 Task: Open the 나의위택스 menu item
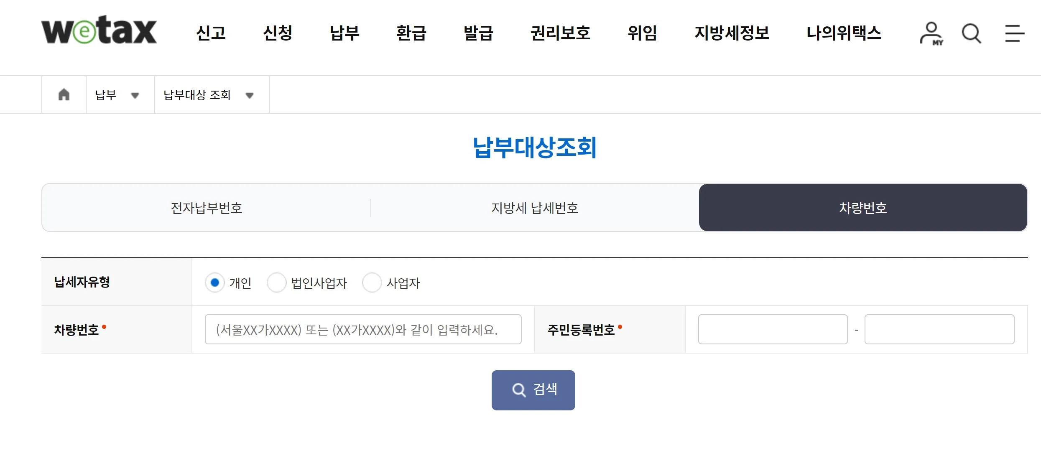(x=844, y=33)
